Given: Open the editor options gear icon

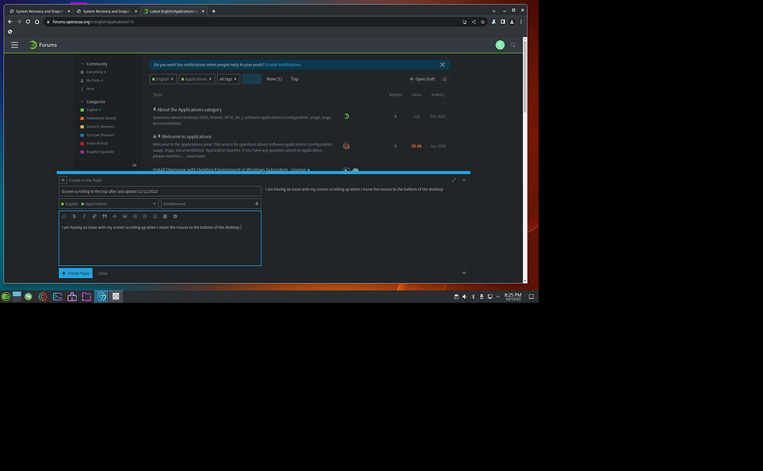Looking at the screenshot, I should 174,216.
